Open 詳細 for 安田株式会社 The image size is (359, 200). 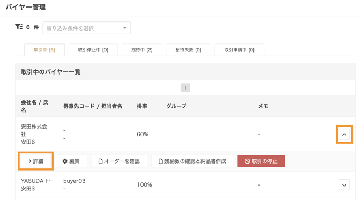point(36,161)
